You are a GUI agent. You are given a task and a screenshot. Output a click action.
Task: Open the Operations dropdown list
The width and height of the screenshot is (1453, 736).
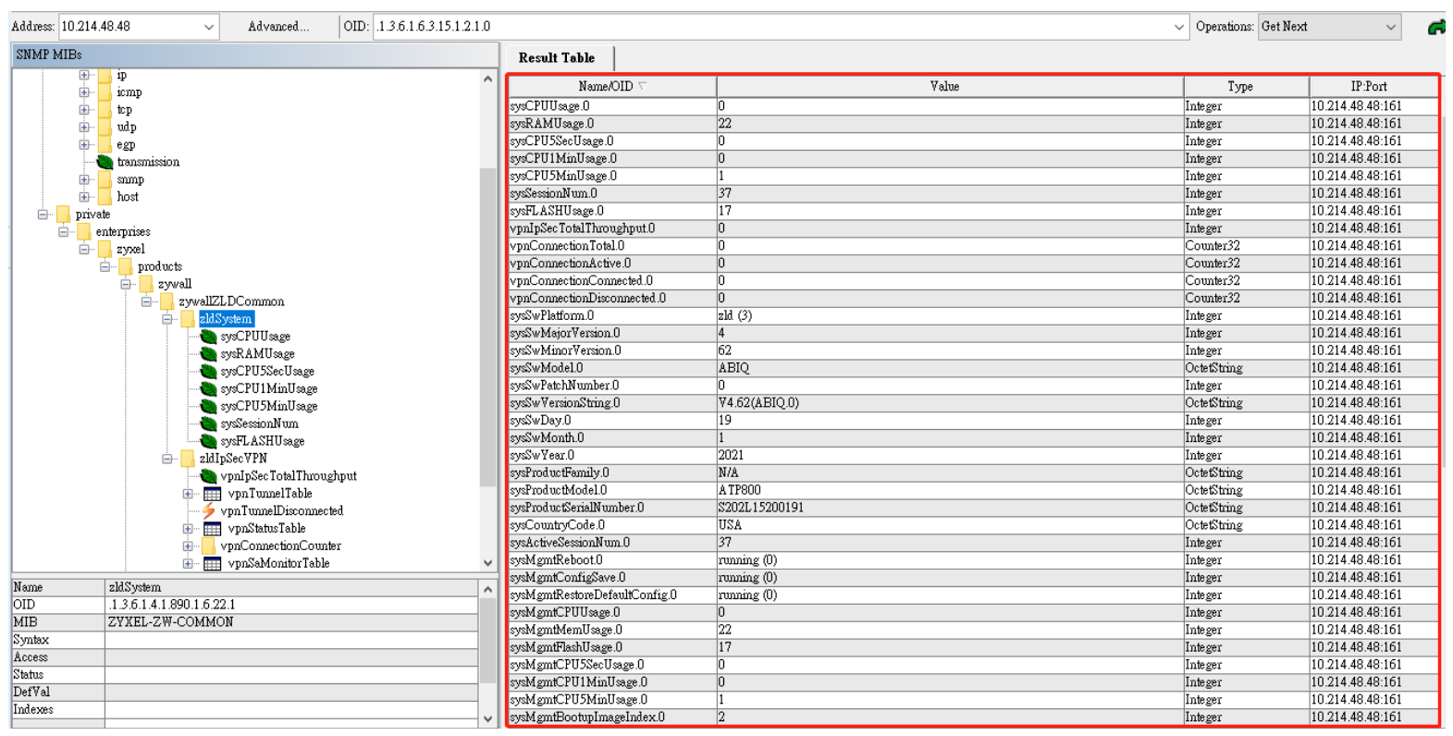coord(1390,27)
